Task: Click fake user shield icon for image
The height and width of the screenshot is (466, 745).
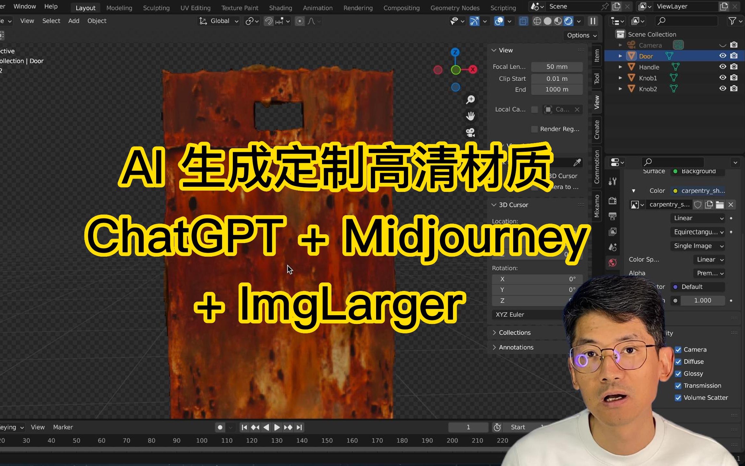Action: [698, 205]
